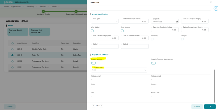
Task: Click the Option1 input field
Action: [105, 47]
